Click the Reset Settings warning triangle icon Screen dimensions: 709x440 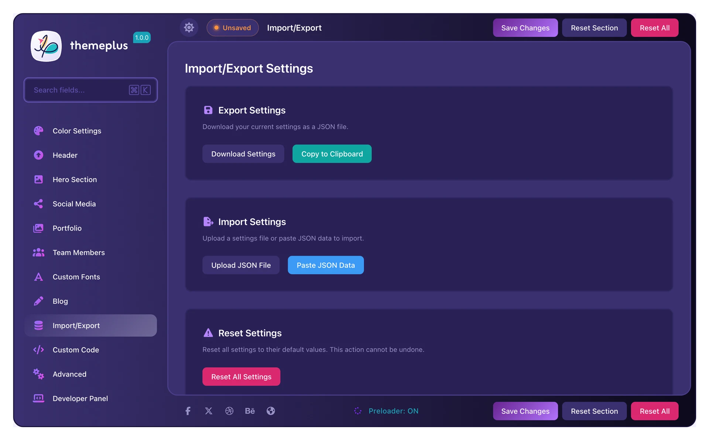(x=208, y=333)
